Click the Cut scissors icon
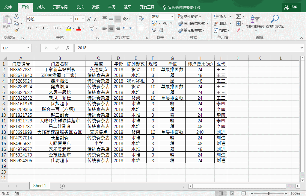306x196 pixels. 16,16
